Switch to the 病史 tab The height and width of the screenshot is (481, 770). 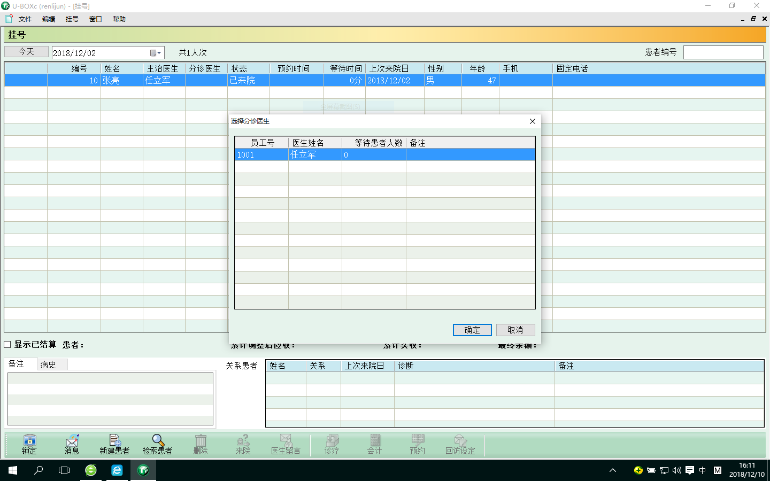[x=52, y=364]
